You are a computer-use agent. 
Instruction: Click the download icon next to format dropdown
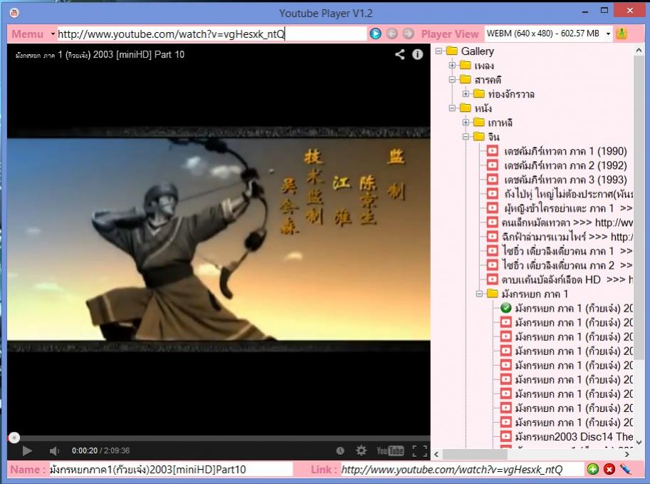(x=621, y=34)
